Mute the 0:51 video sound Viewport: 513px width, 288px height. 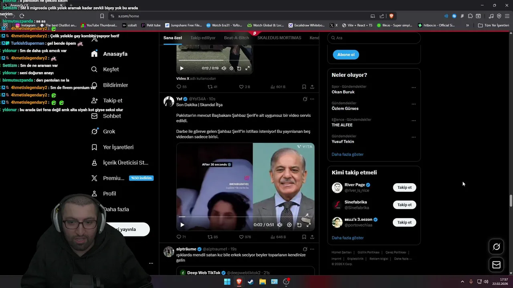(x=280, y=225)
